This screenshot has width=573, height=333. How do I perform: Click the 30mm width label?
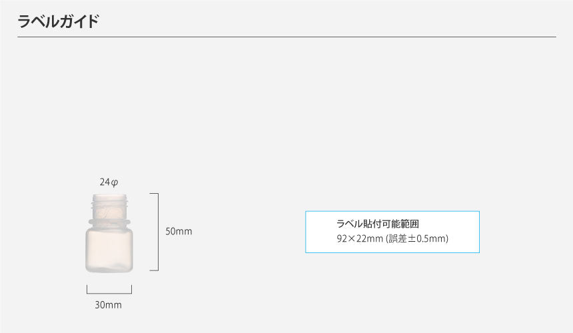(x=108, y=305)
